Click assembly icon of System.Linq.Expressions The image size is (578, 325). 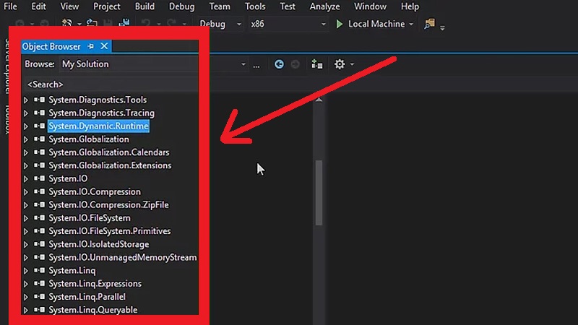40,283
